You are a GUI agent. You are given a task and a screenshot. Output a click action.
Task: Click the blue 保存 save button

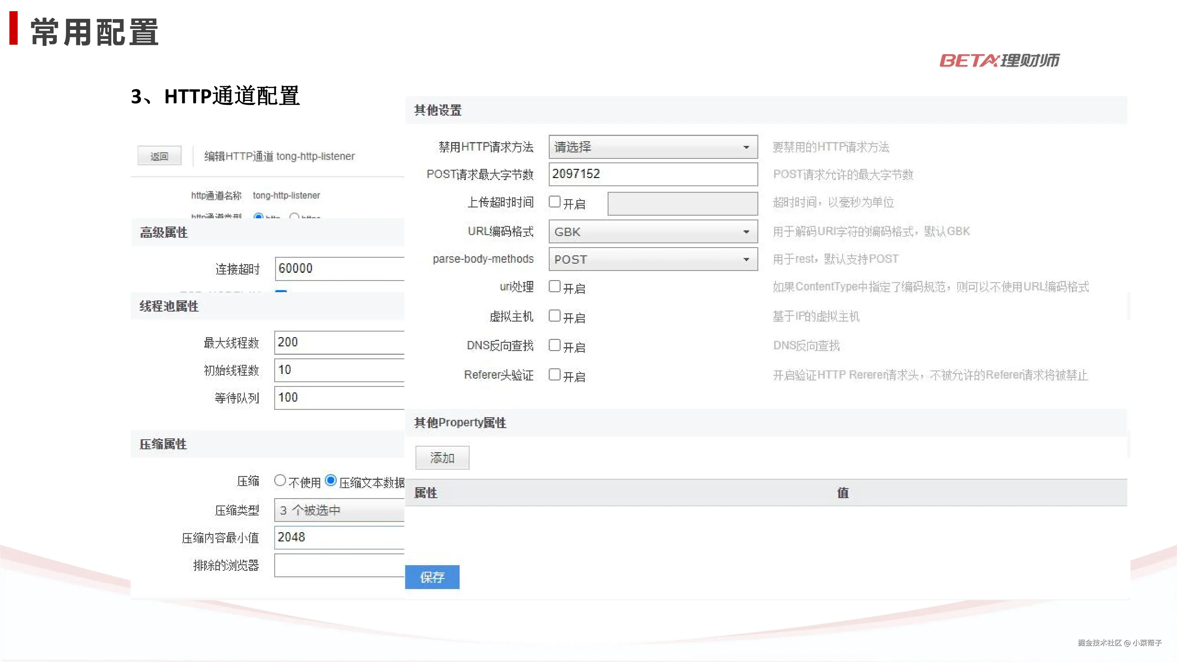432,577
